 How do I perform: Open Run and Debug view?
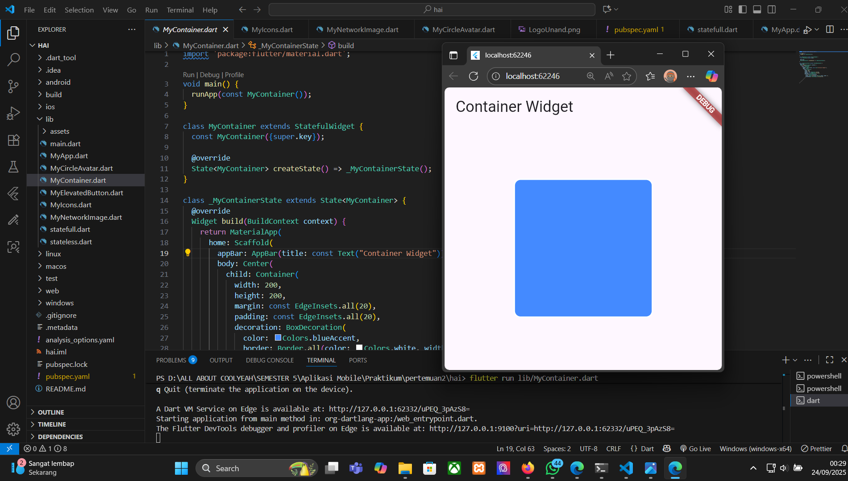(x=13, y=113)
